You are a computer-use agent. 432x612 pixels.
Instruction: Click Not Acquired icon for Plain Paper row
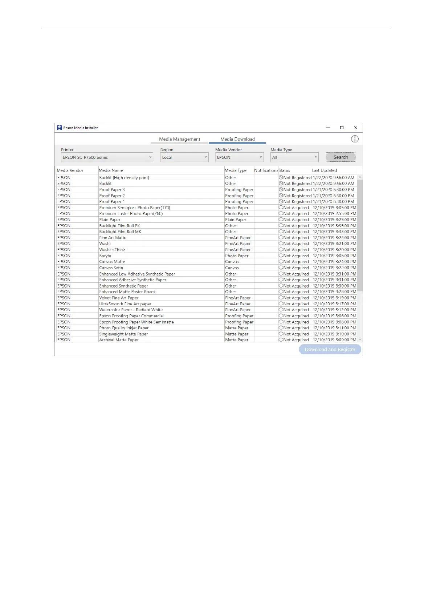coord(281,220)
